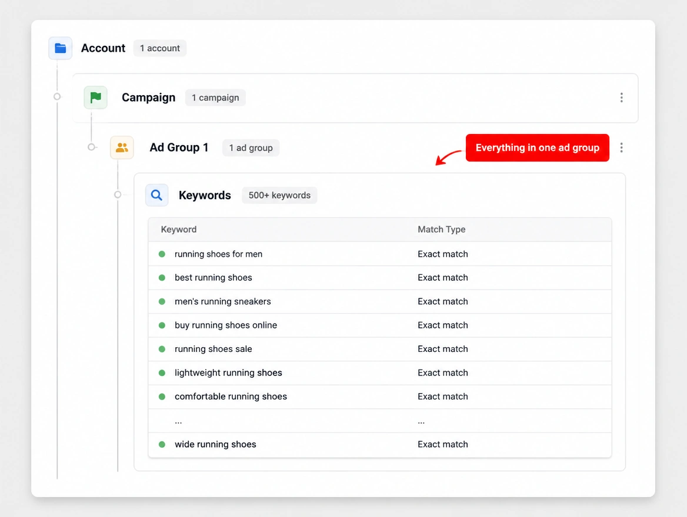
Task: Select keyword best running shoes
Action: pyautogui.click(x=214, y=278)
